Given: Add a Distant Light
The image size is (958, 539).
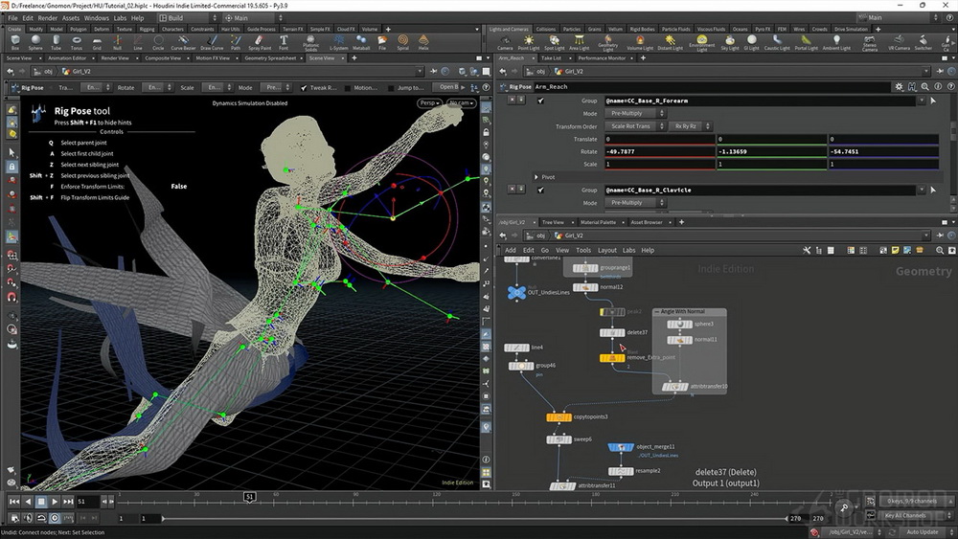Looking at the screenshot, I should click(x=671, y=42).
